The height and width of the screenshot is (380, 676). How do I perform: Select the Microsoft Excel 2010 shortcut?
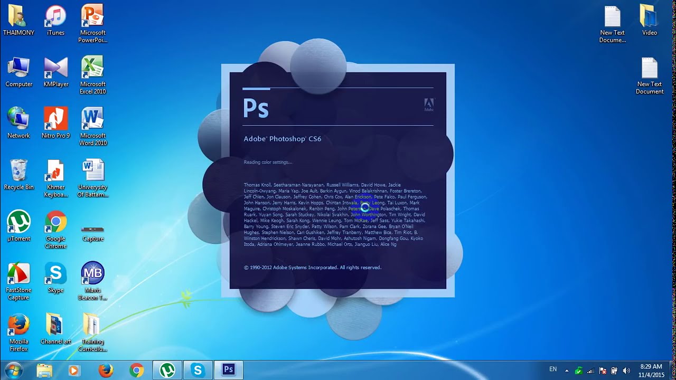(x=92, y=75)
